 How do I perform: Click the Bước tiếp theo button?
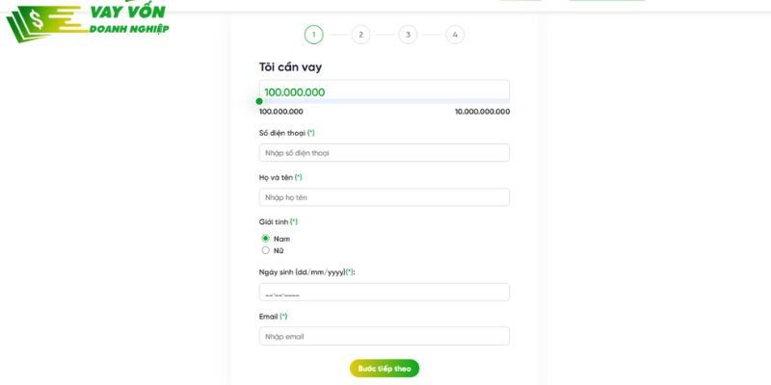[385, 369]
